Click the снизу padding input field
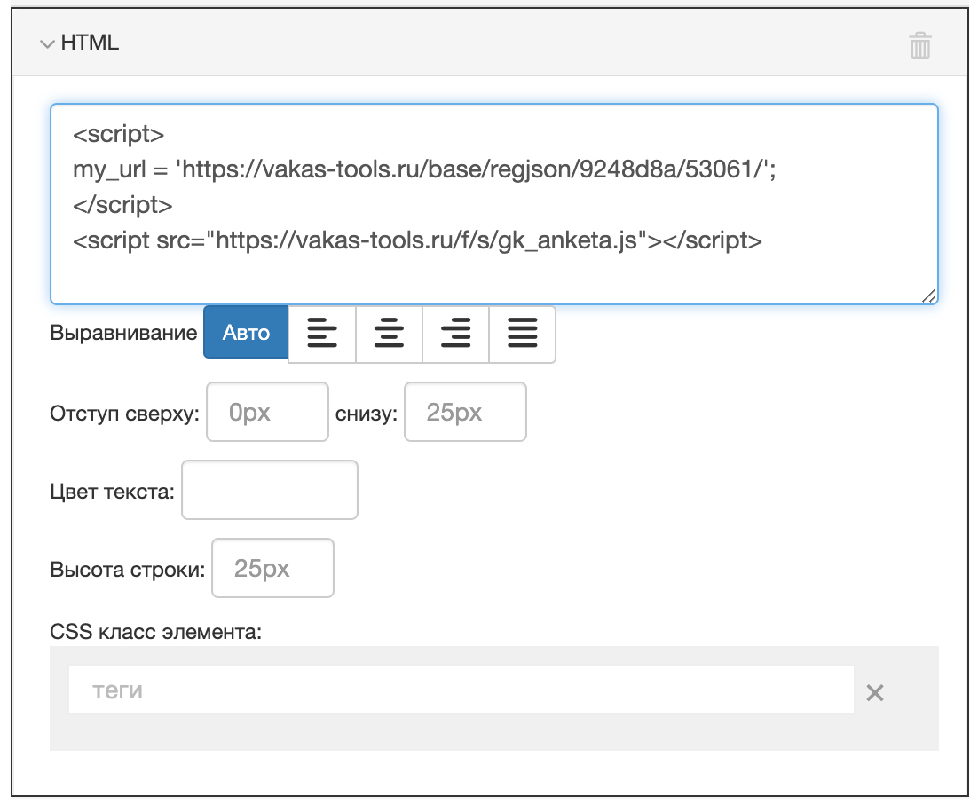The image size is (978, 804). coord(465,412)
